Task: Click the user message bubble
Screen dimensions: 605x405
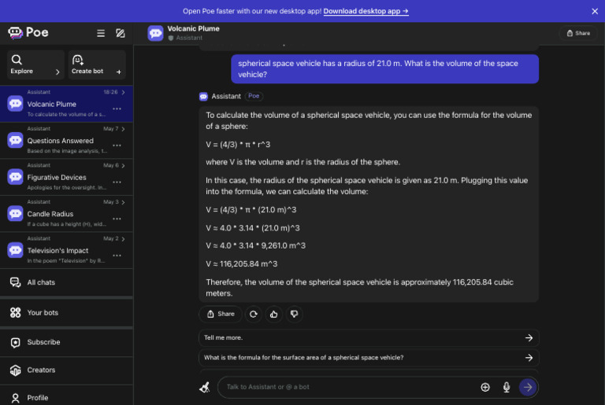Action: pyautogui.click(x=384, y=69)
